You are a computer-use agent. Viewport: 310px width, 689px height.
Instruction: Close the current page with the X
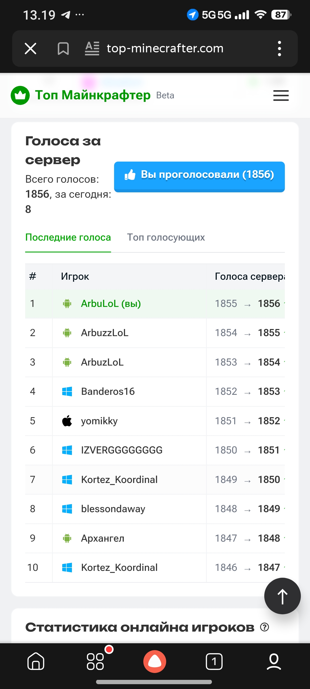(x=30, y=48)
